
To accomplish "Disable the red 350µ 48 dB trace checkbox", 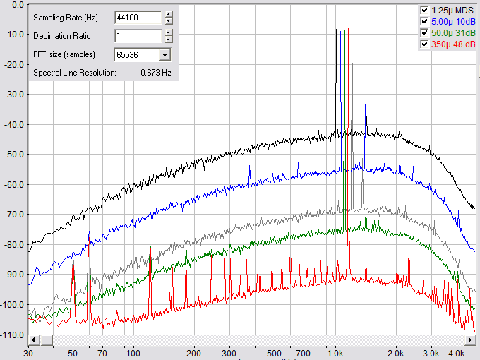I will pyautogui.click(x=424, y=44).
